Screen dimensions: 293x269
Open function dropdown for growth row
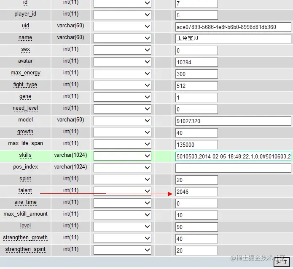122,132
